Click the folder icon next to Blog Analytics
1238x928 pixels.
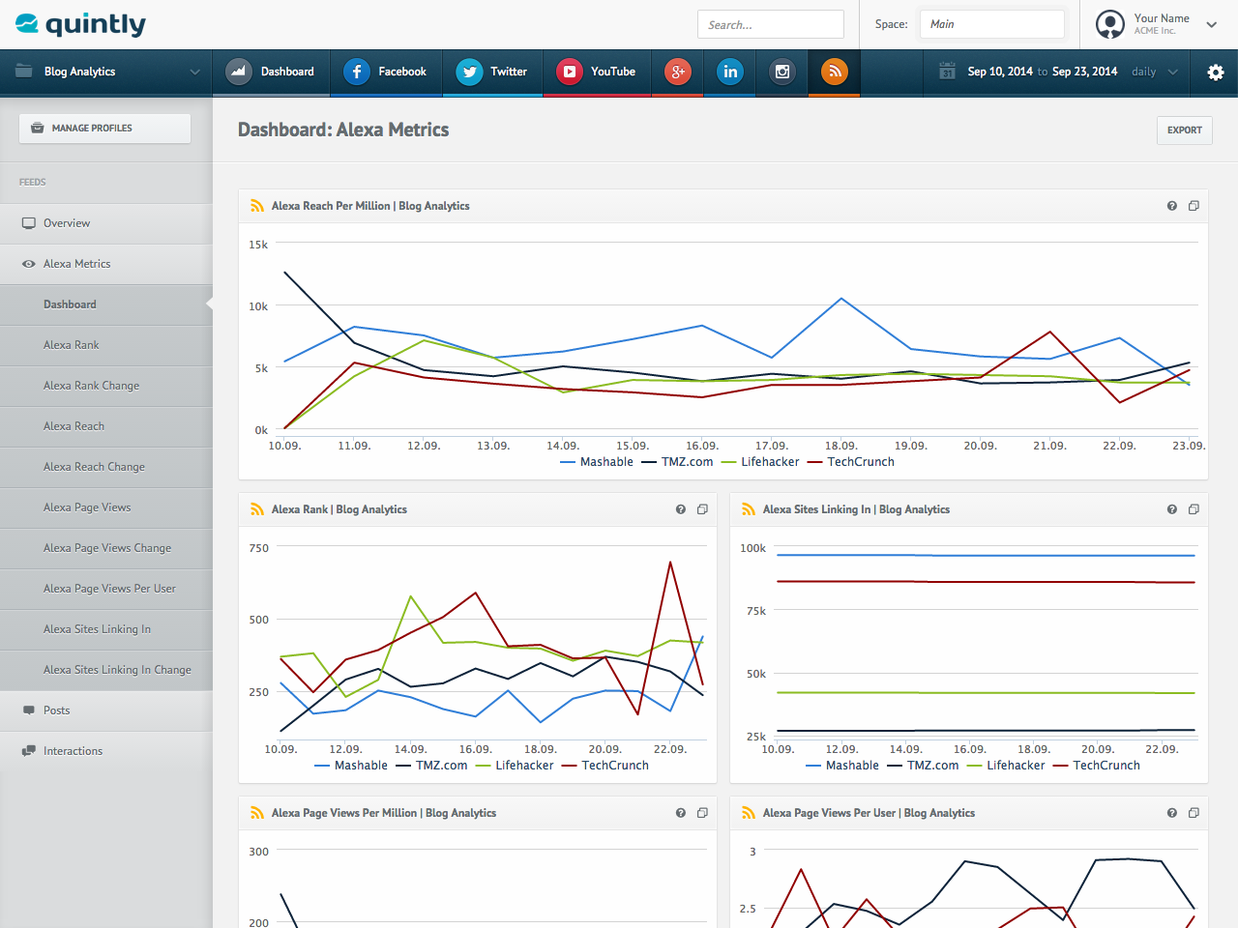[24, 72]
